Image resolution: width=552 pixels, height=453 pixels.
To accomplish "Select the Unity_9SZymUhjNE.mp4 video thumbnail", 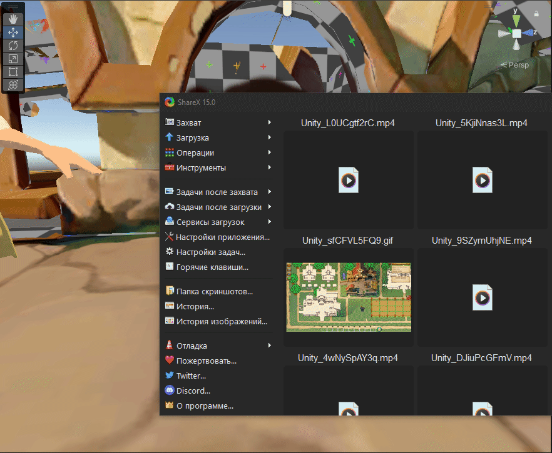I will [483, 297].
